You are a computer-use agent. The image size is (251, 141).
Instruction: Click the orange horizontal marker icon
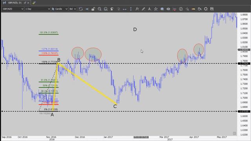pos(193,9)
